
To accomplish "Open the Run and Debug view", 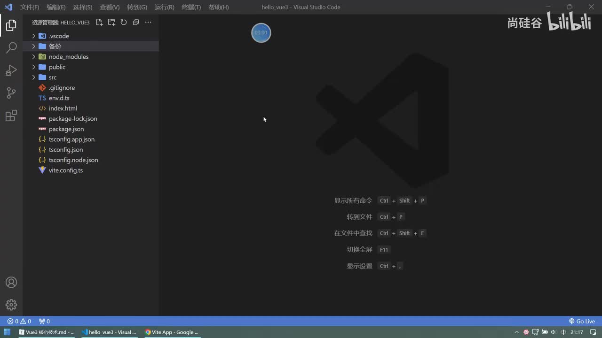I will tap(11, 70).
